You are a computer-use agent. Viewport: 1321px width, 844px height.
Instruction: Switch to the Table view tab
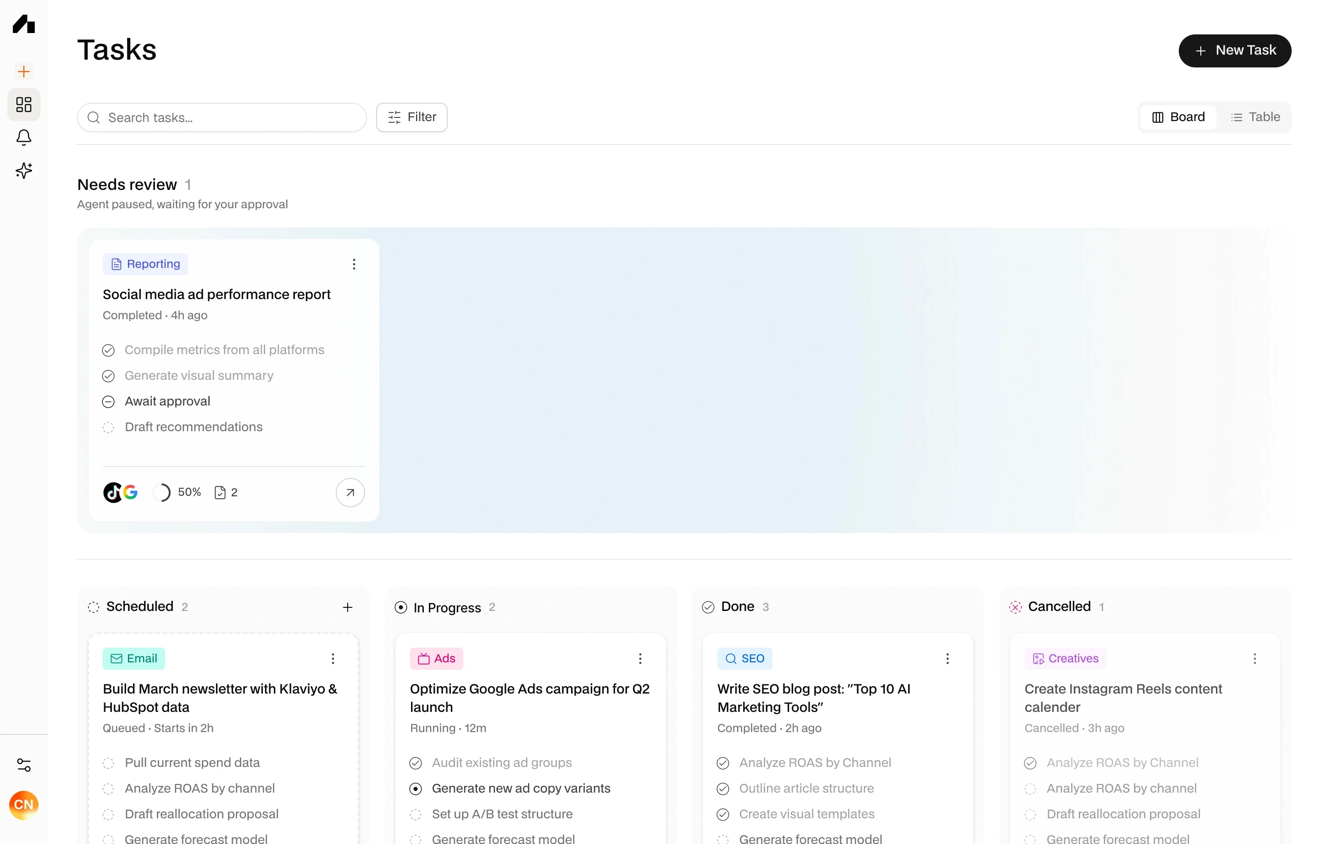[1255, 117]
